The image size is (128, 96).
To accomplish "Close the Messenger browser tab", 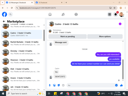I will tap(32, 3).
